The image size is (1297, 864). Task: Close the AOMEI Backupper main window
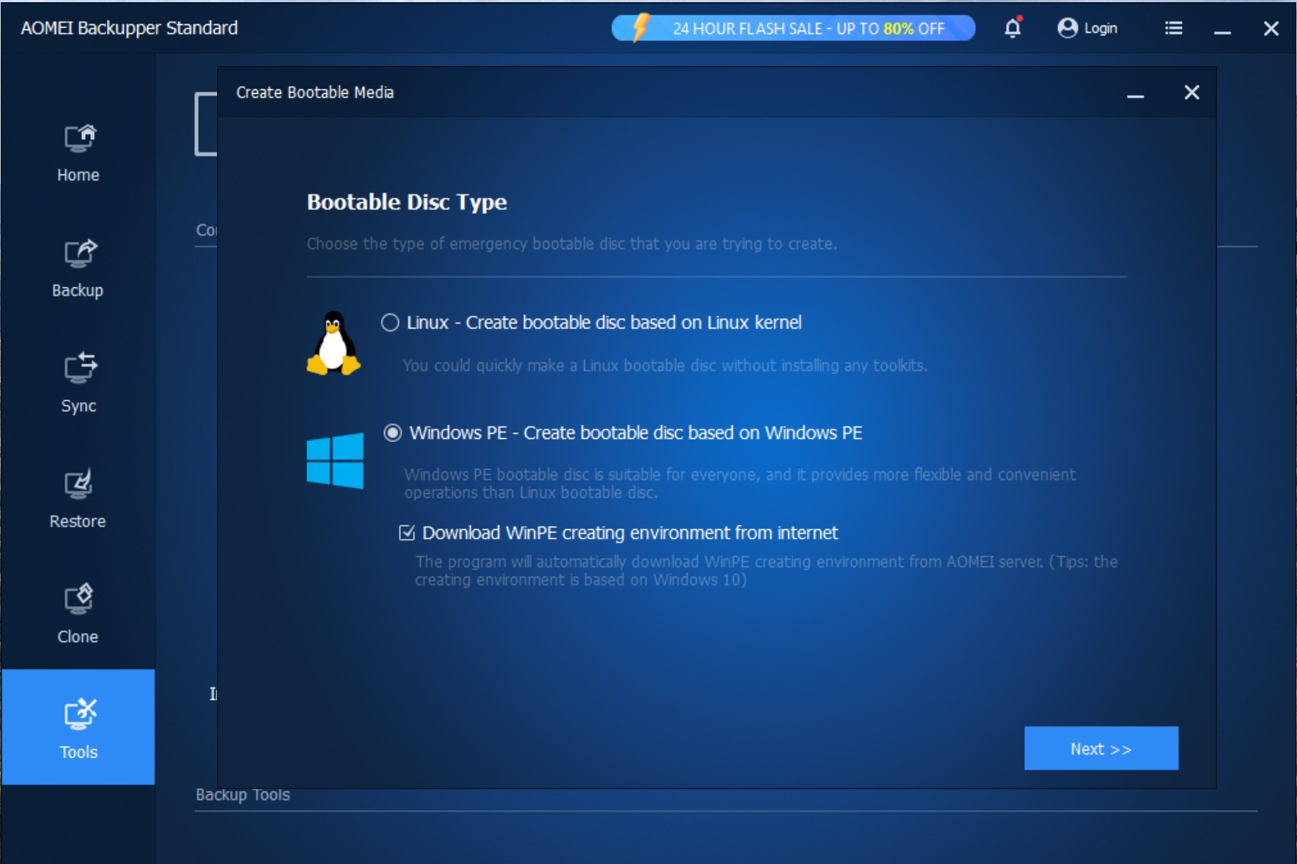[x=1271, y=28]
